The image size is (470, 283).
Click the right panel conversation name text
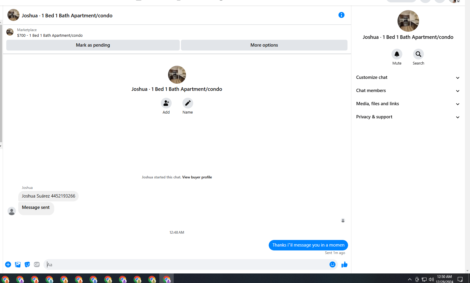[408, 37]
